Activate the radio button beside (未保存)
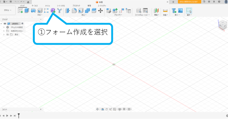The width and height of the screenshot is (228, 119). click(23, 23)
